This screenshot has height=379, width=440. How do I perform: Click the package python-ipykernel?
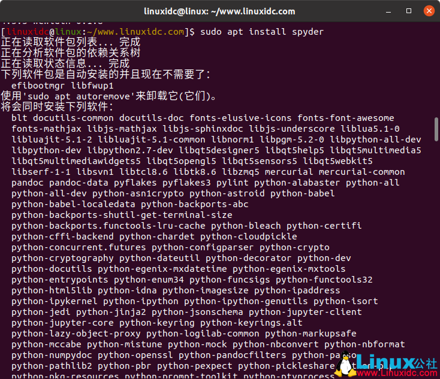tap(55, 301)
